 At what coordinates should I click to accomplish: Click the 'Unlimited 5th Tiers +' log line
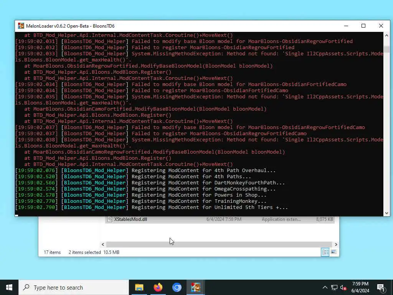pyautogui.click(x=151, y=207)
